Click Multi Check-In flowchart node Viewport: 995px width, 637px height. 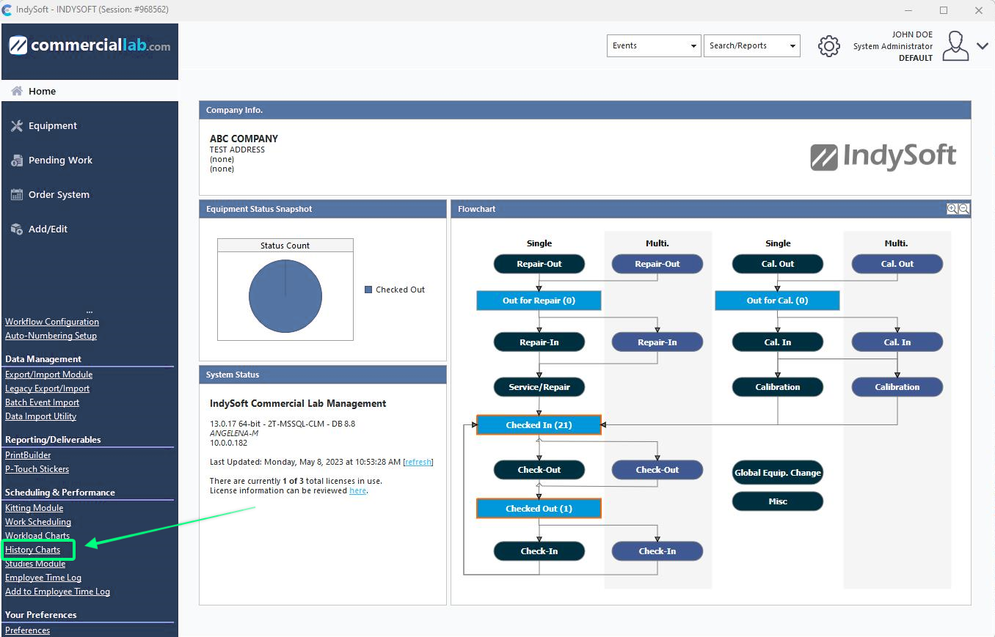657,551
